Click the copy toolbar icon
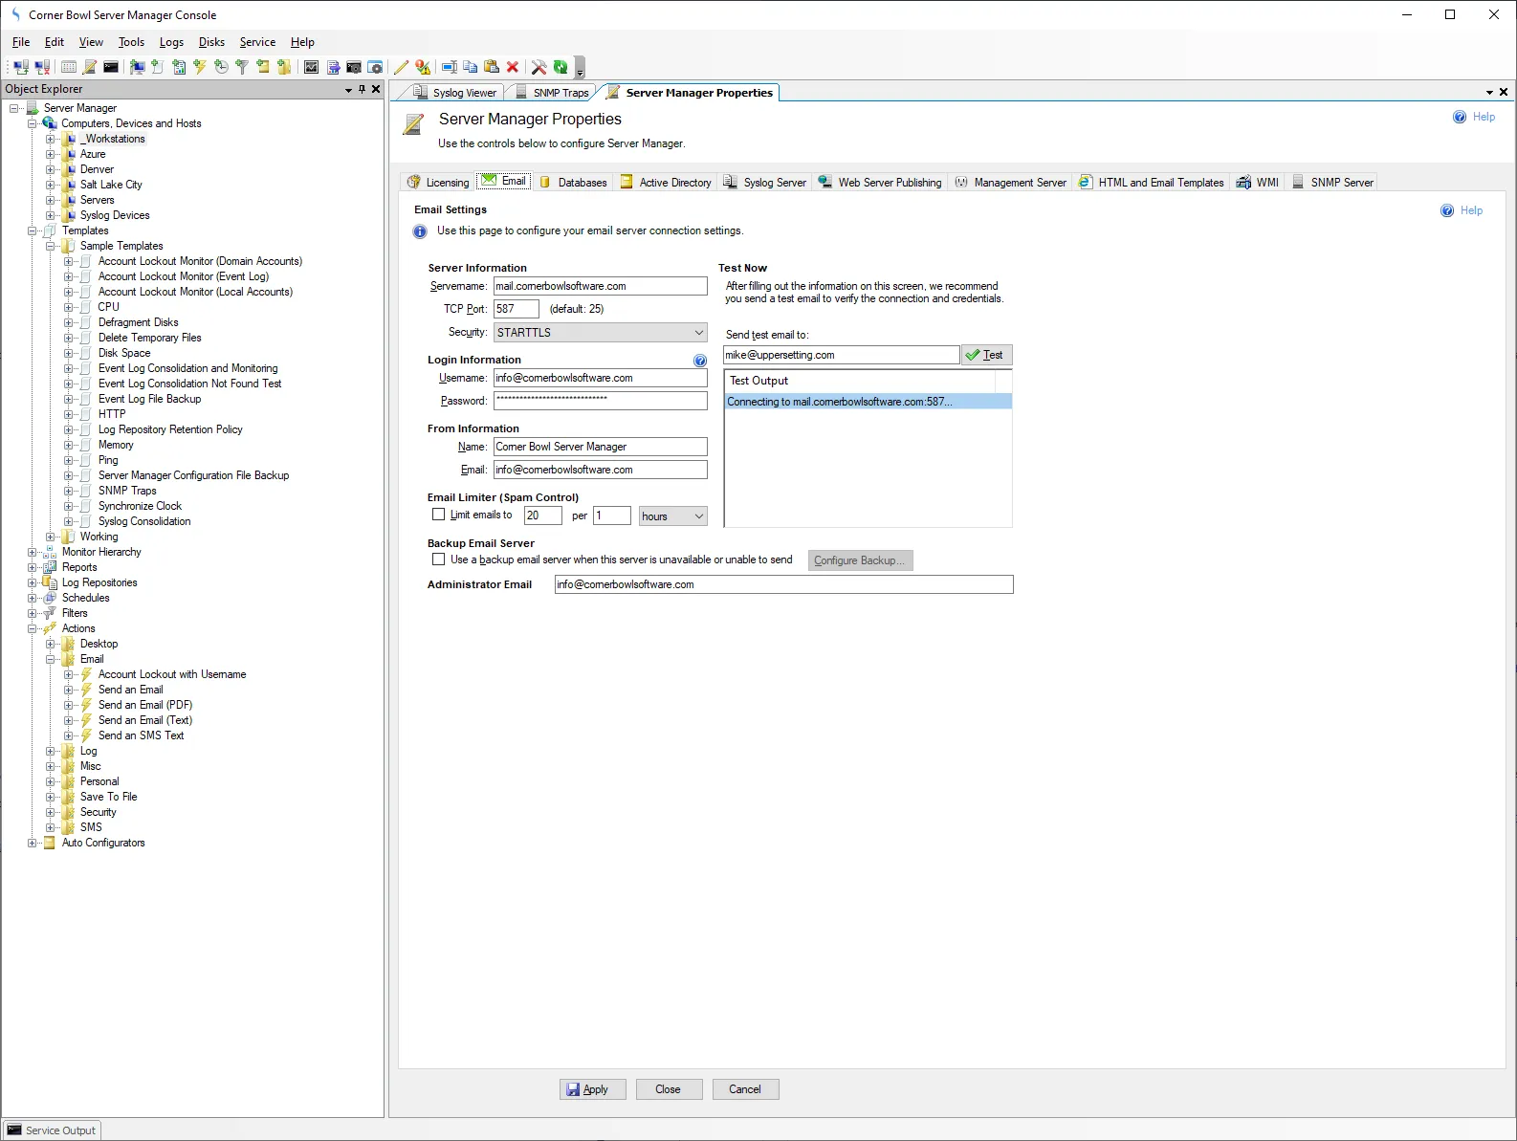 click(x=470, y=67)
